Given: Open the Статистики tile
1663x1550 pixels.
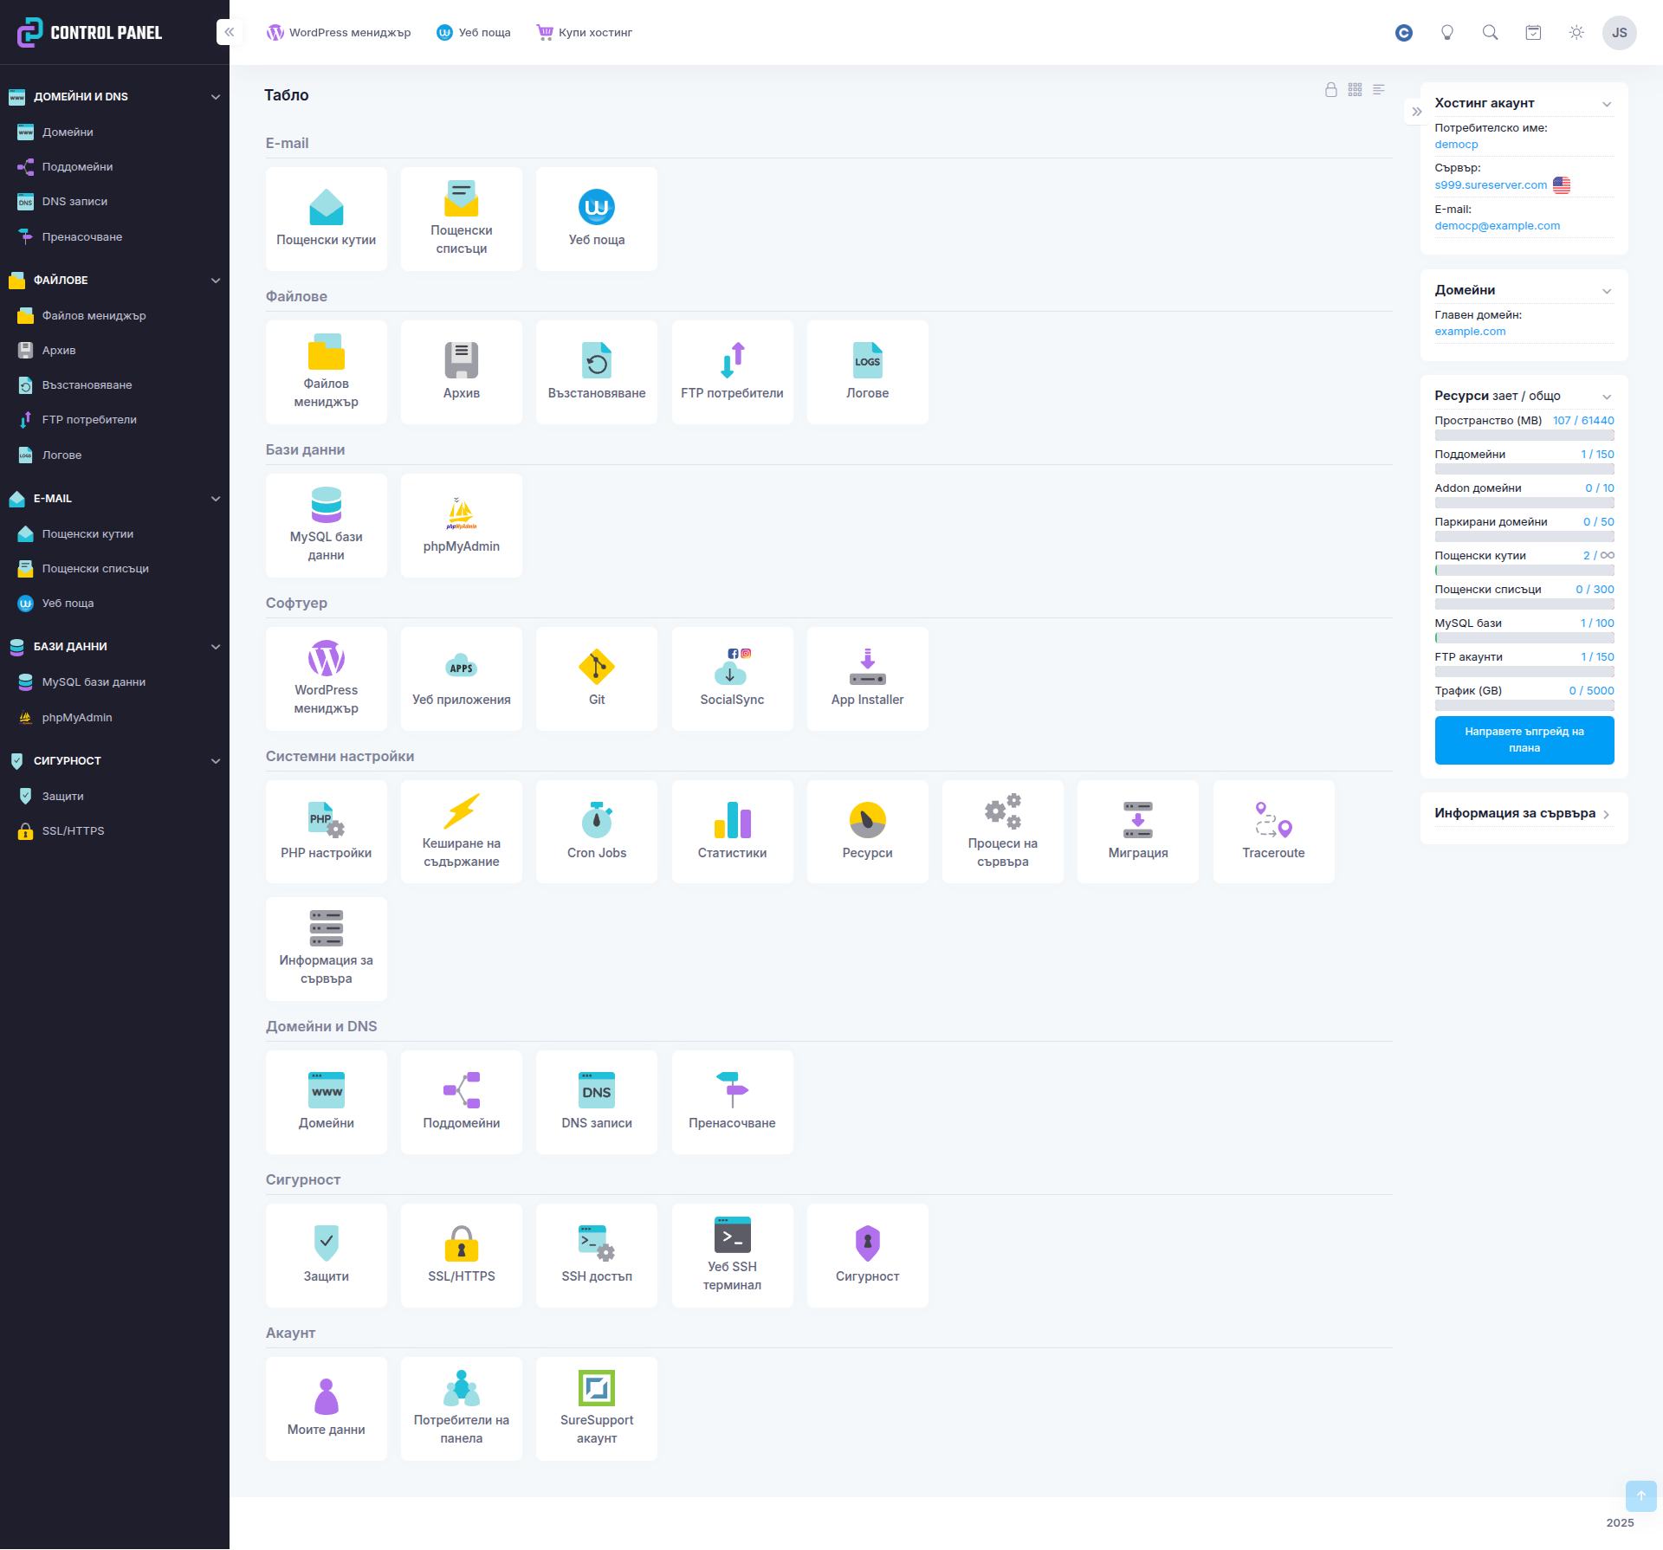Looking at the screenshot, I should [732, 832].
